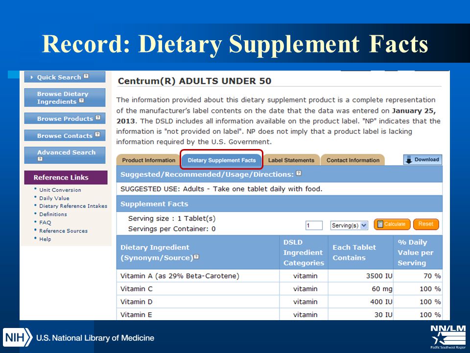Click U.S. National Library of Medicine text
The height and width of the screenshot is (353, 470).
click(x=95, y=338)
